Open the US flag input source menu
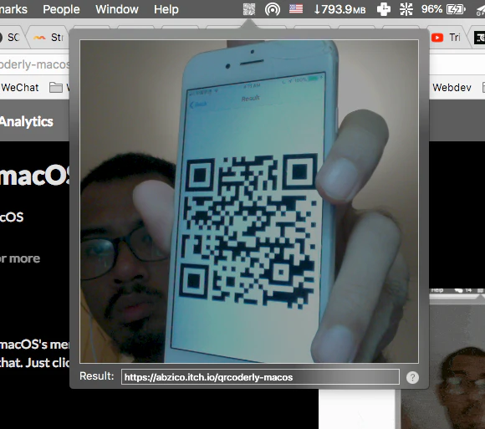Viewport: 485px width, 429px height. (x=296, y=8)
